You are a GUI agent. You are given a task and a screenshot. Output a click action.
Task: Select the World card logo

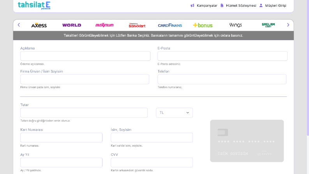(x=72, y=25)
